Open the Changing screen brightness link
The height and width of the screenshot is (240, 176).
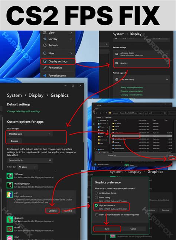tap(131, 95)
